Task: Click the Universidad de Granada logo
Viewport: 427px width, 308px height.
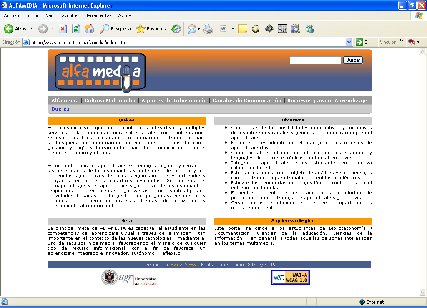Action: click(129, 278)
